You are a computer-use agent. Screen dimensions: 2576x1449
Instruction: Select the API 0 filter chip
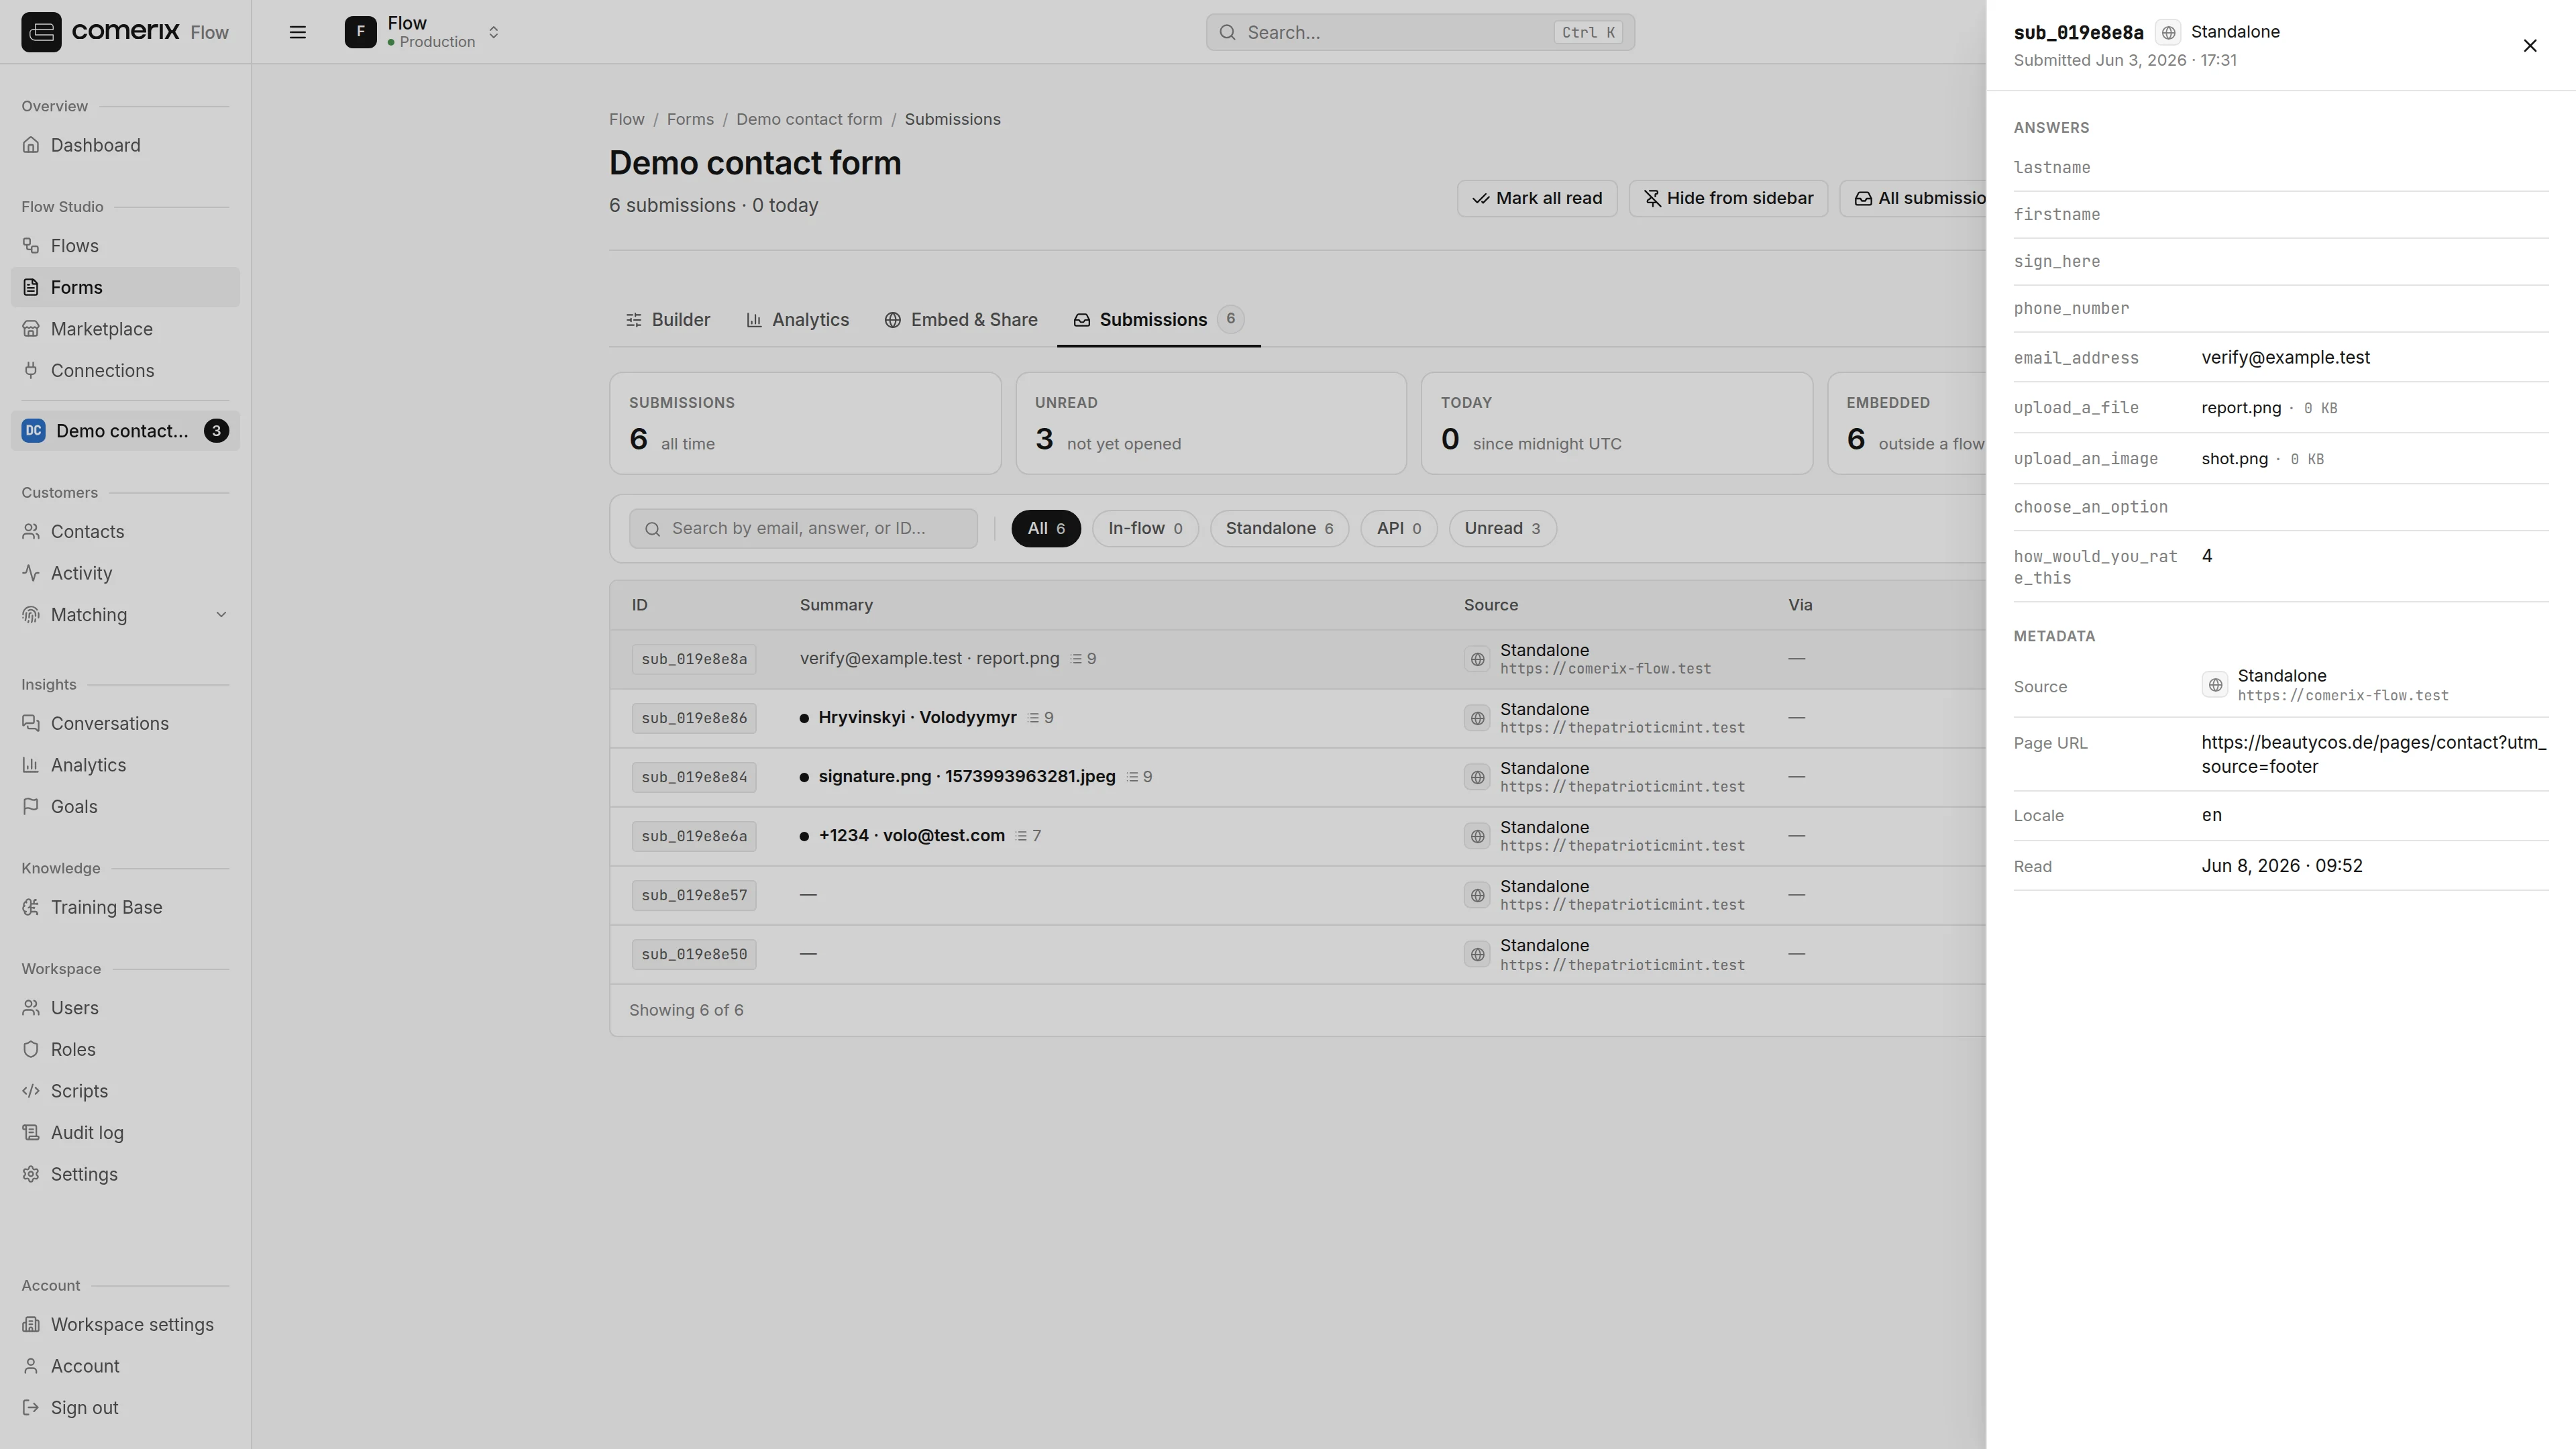1399,528
